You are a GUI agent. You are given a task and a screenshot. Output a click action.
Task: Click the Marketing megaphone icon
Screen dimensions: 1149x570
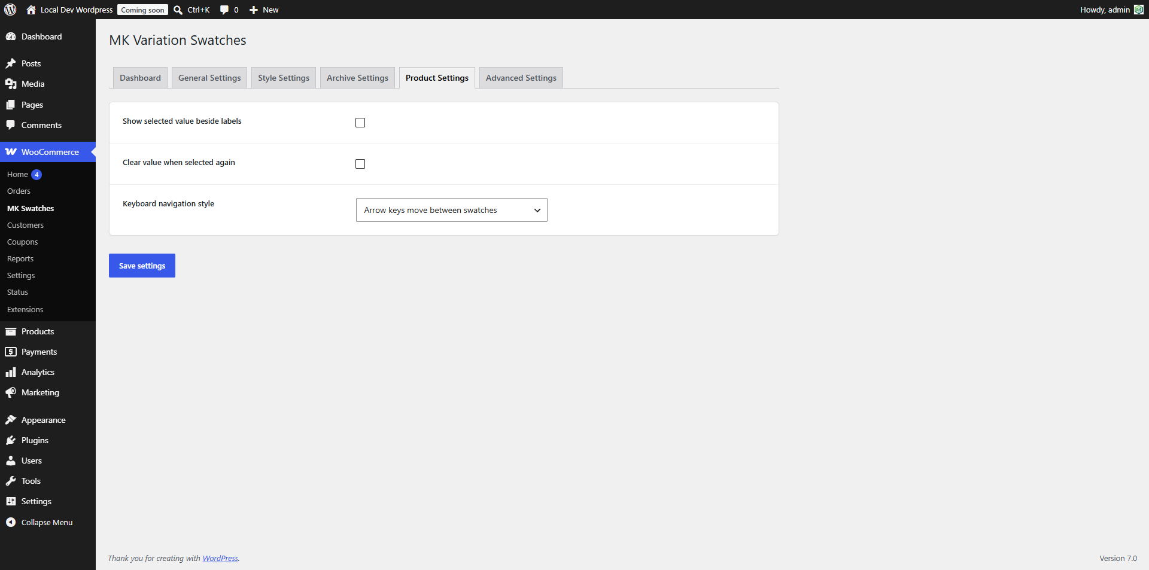coord(11,392)
